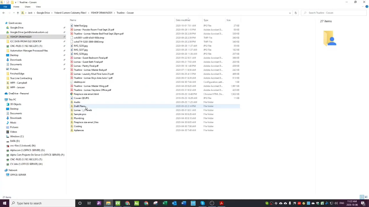Expand breadcrumb chevron after !!!SHOP DRAWINGS!!!
369x207 pixels.
coord(114,13)
